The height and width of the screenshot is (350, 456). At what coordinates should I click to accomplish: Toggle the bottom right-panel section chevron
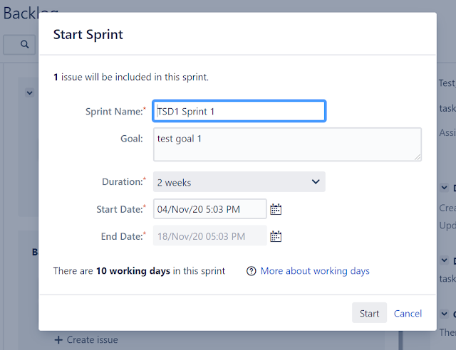[444, 314]
